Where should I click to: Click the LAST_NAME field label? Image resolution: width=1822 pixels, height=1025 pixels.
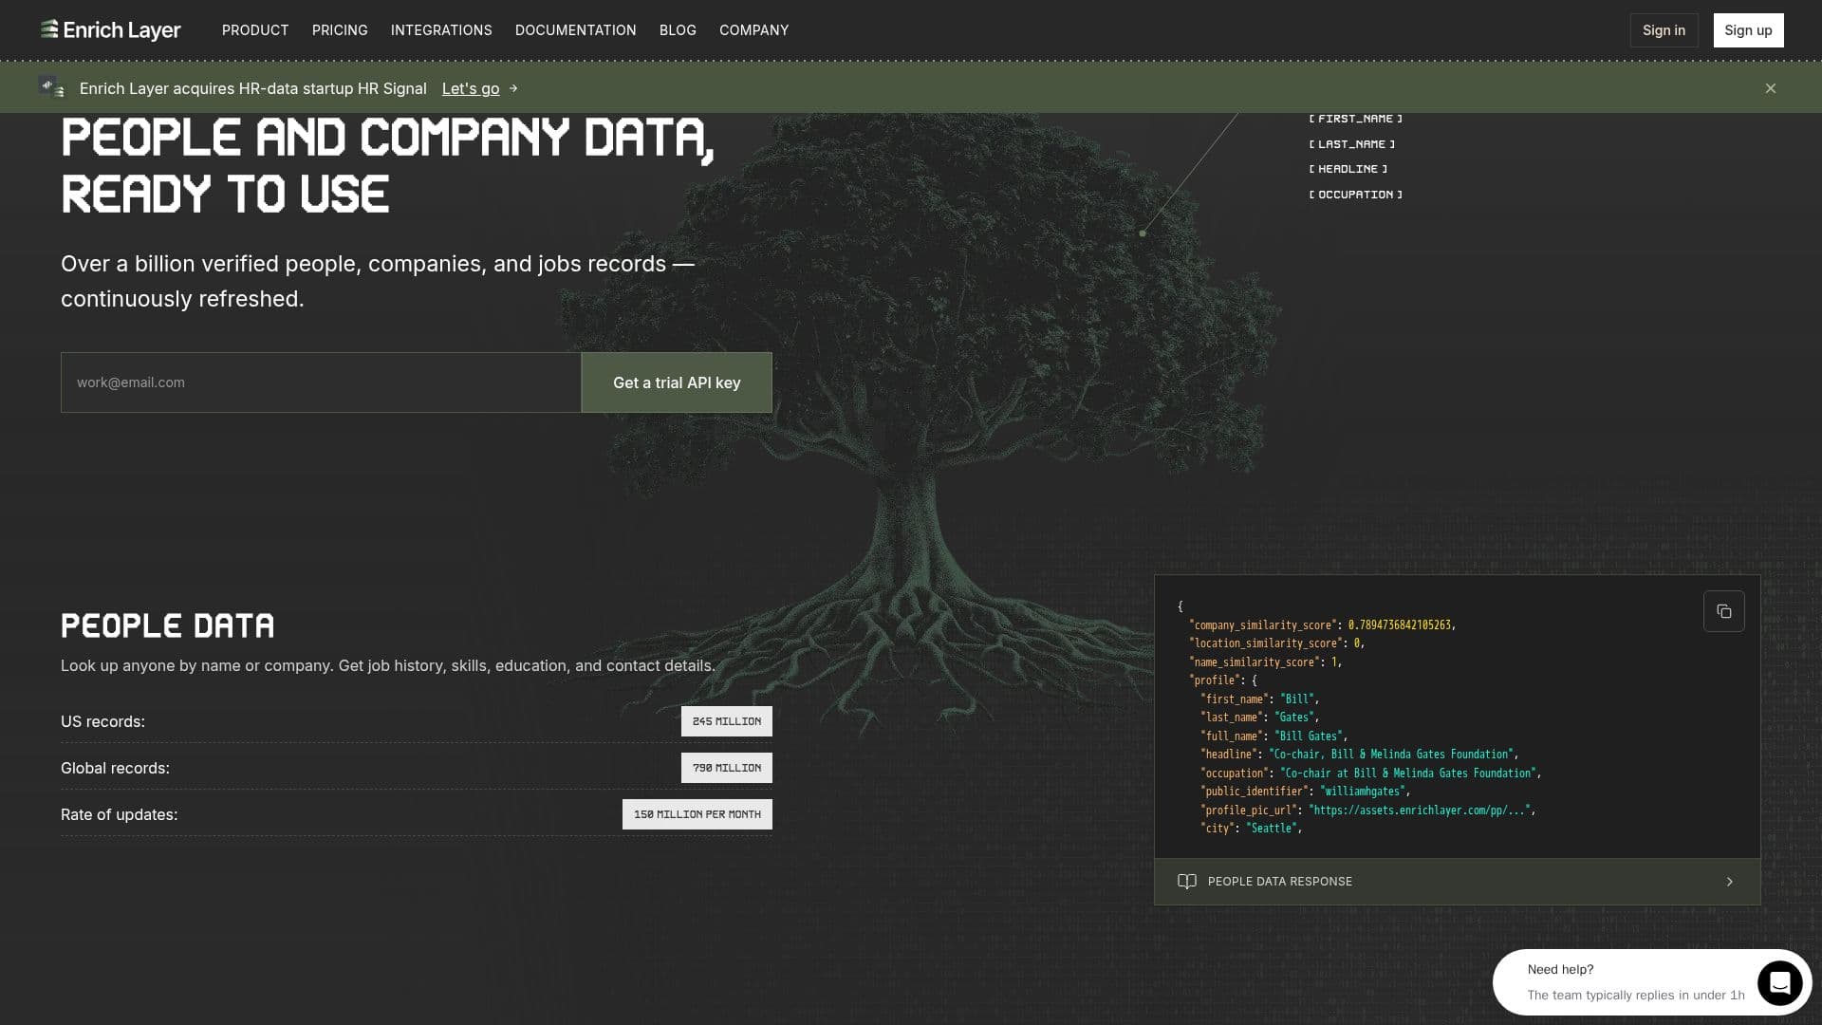pos(1352,144)
